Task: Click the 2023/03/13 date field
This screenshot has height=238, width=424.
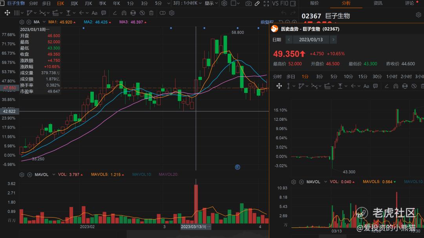Action: tap(311, 40)
